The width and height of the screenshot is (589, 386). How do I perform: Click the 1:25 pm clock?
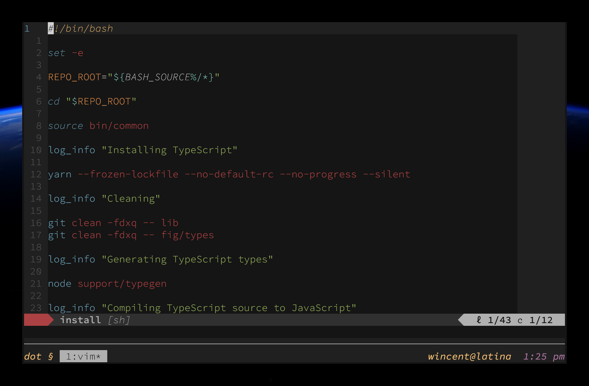tap(544, 356)
